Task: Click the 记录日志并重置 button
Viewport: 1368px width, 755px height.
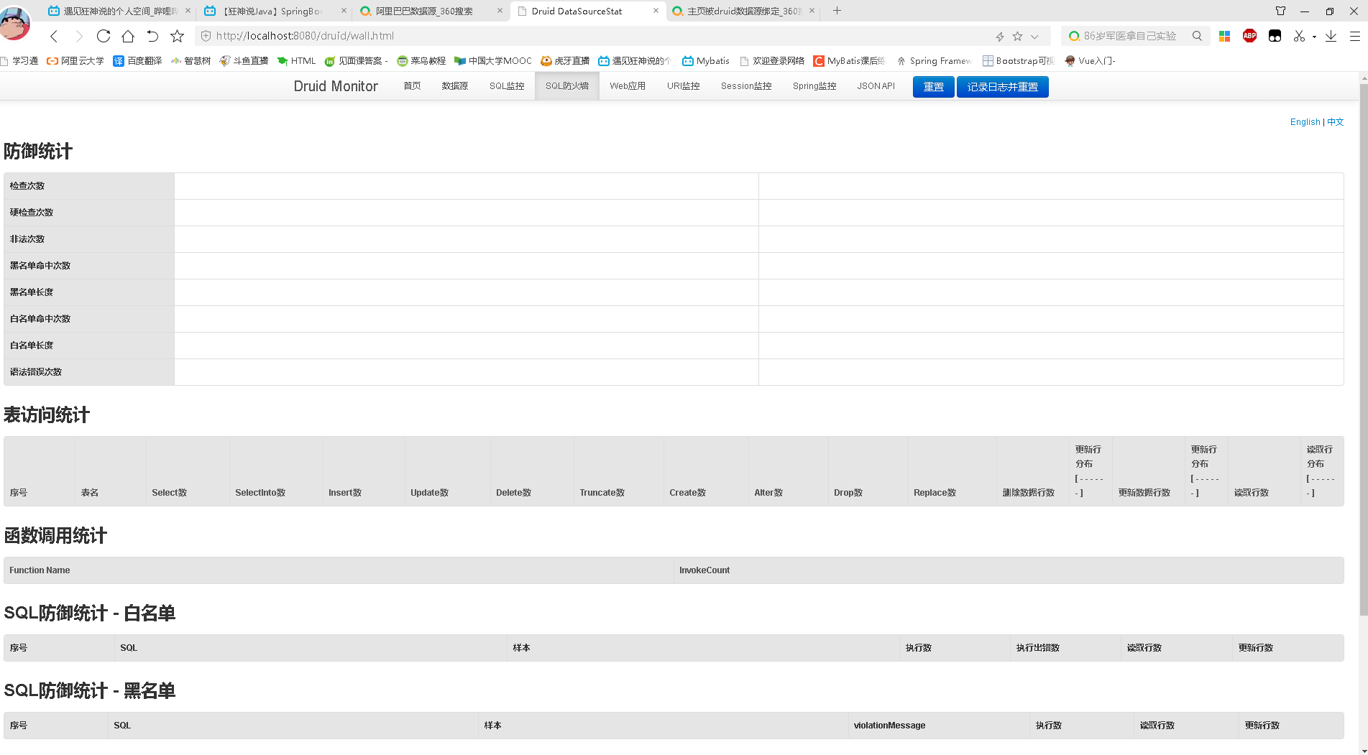Action: 1002,87
